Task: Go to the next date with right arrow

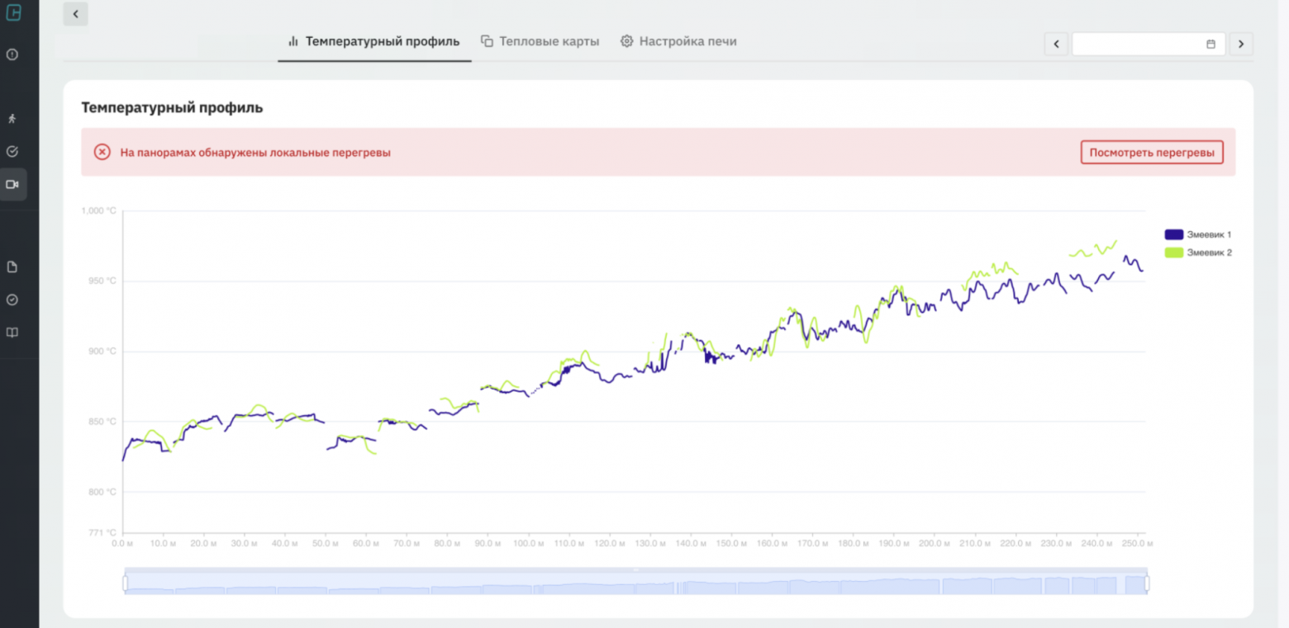Action: point(1241,45)
